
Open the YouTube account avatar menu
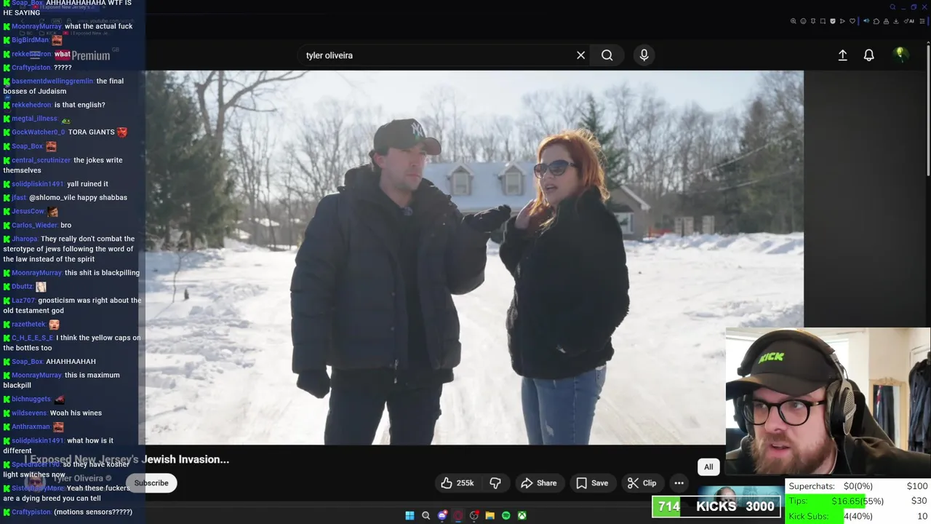click(900, 55)
